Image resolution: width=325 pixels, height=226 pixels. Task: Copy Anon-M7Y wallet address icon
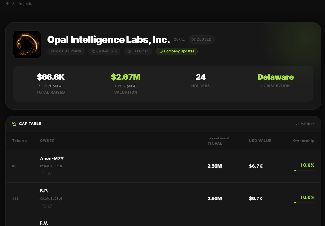44,173
